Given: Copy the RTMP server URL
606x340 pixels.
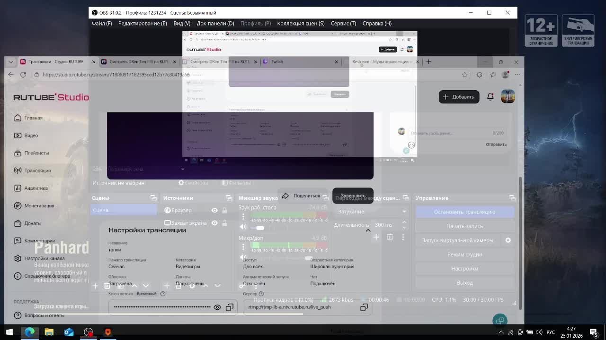Looking at the screenshot, I should pos(364,307).
